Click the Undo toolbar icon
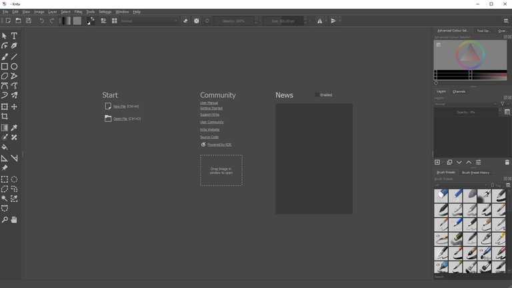The width and height of the screenshot is (512, 288). (x=41, y=21)
